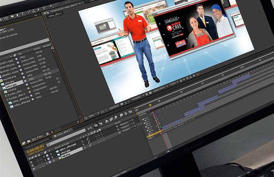Open the 1 Vista layout dropdown
This screenshot has height=177, width=274.
[x=174, y=83]
